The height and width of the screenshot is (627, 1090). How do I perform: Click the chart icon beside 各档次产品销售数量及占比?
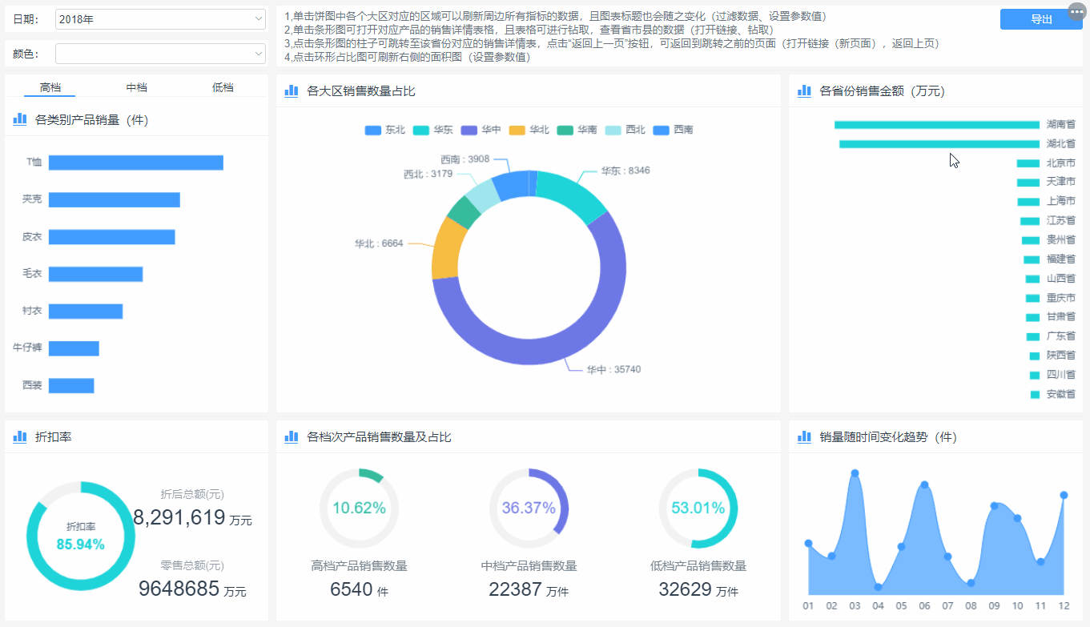click(292, 436)
